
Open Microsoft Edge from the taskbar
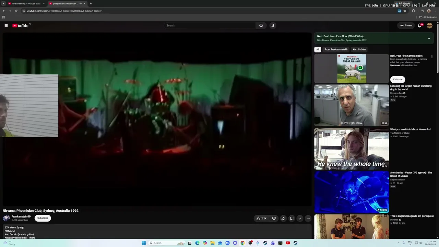point(197,243)
